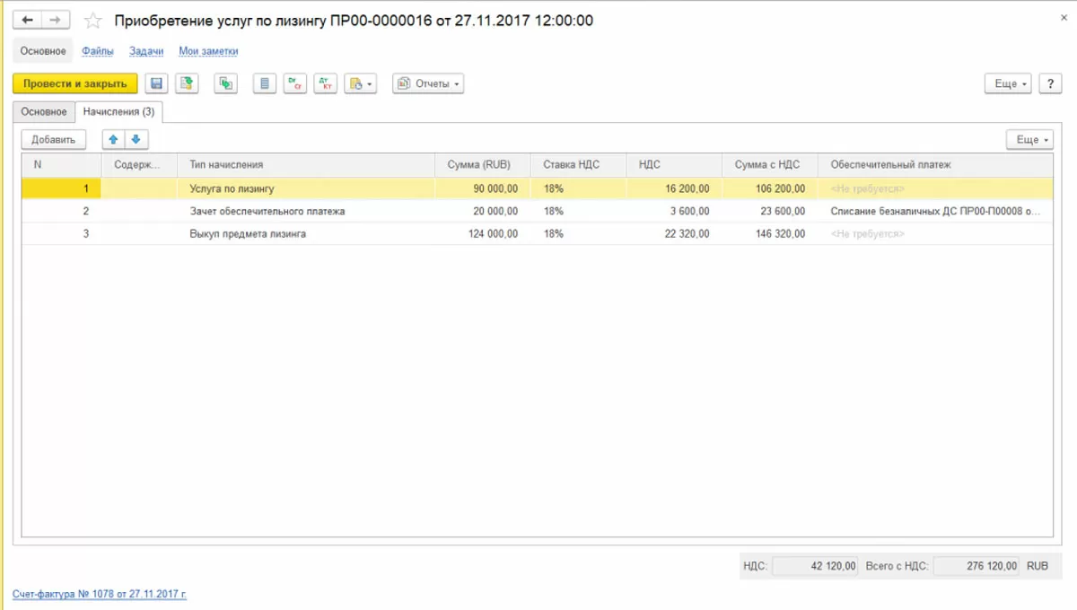Screen dimensions: 1077x610
Task: Switch to the Основное form tab
Action: pyautogui.click(x=44, y=112)
